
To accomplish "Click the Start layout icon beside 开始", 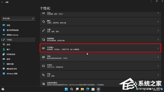I will pyautogui.click(x=43, y=57).
